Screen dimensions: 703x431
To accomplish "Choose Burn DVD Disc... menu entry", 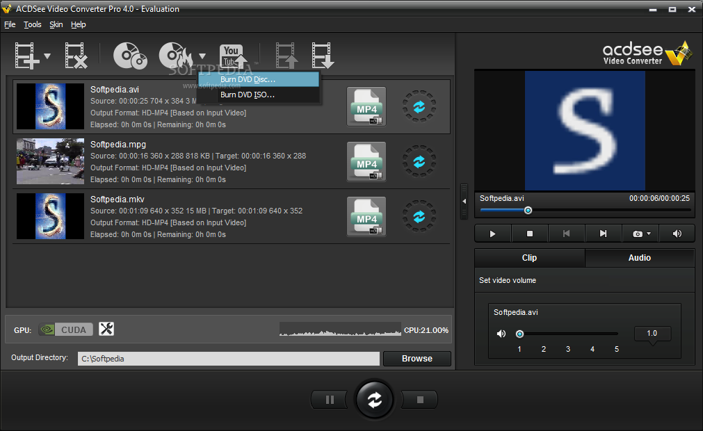I will (x=259, y=79).
